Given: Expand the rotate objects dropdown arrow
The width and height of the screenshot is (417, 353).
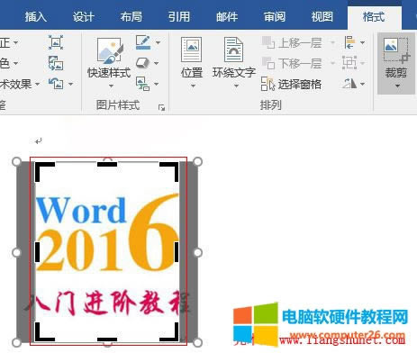Looking at the screenshot, I should 362,84.
